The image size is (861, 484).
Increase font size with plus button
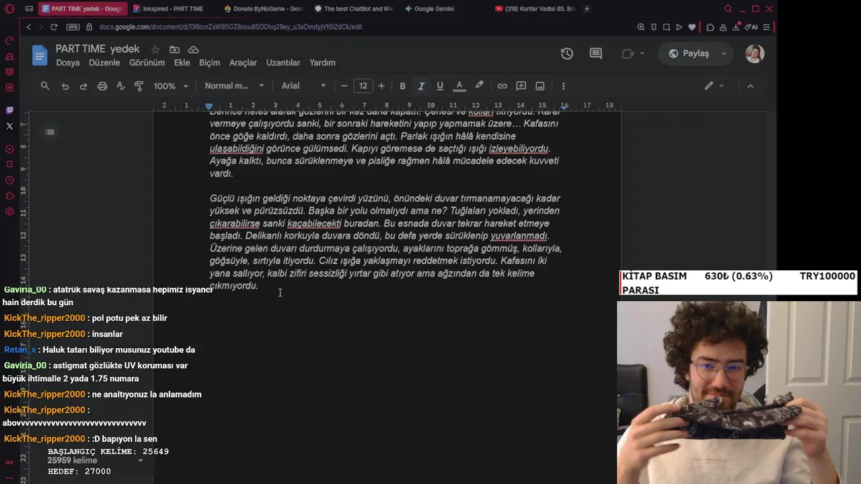[381, 86]
